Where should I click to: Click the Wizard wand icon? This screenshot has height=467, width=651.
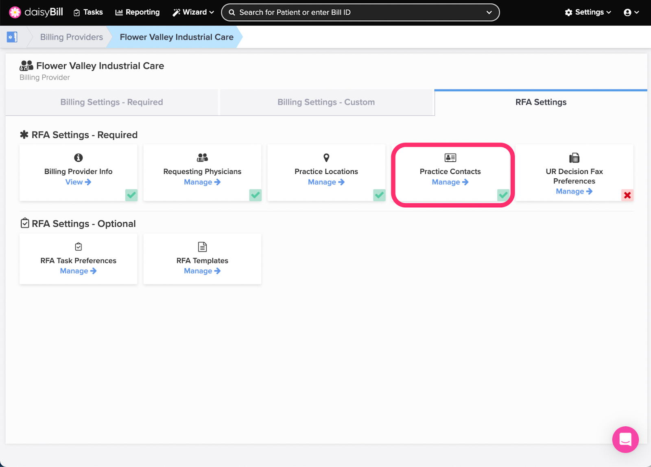(176, 13)
